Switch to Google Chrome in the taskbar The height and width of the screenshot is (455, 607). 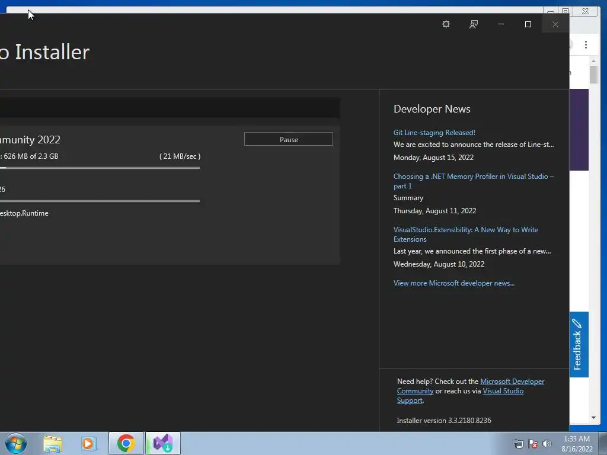tap(126, 443)
